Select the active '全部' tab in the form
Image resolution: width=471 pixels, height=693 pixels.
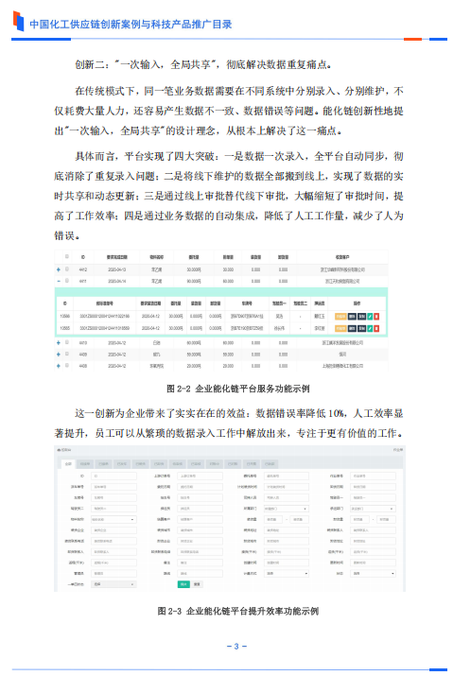(x=68, y=463)
